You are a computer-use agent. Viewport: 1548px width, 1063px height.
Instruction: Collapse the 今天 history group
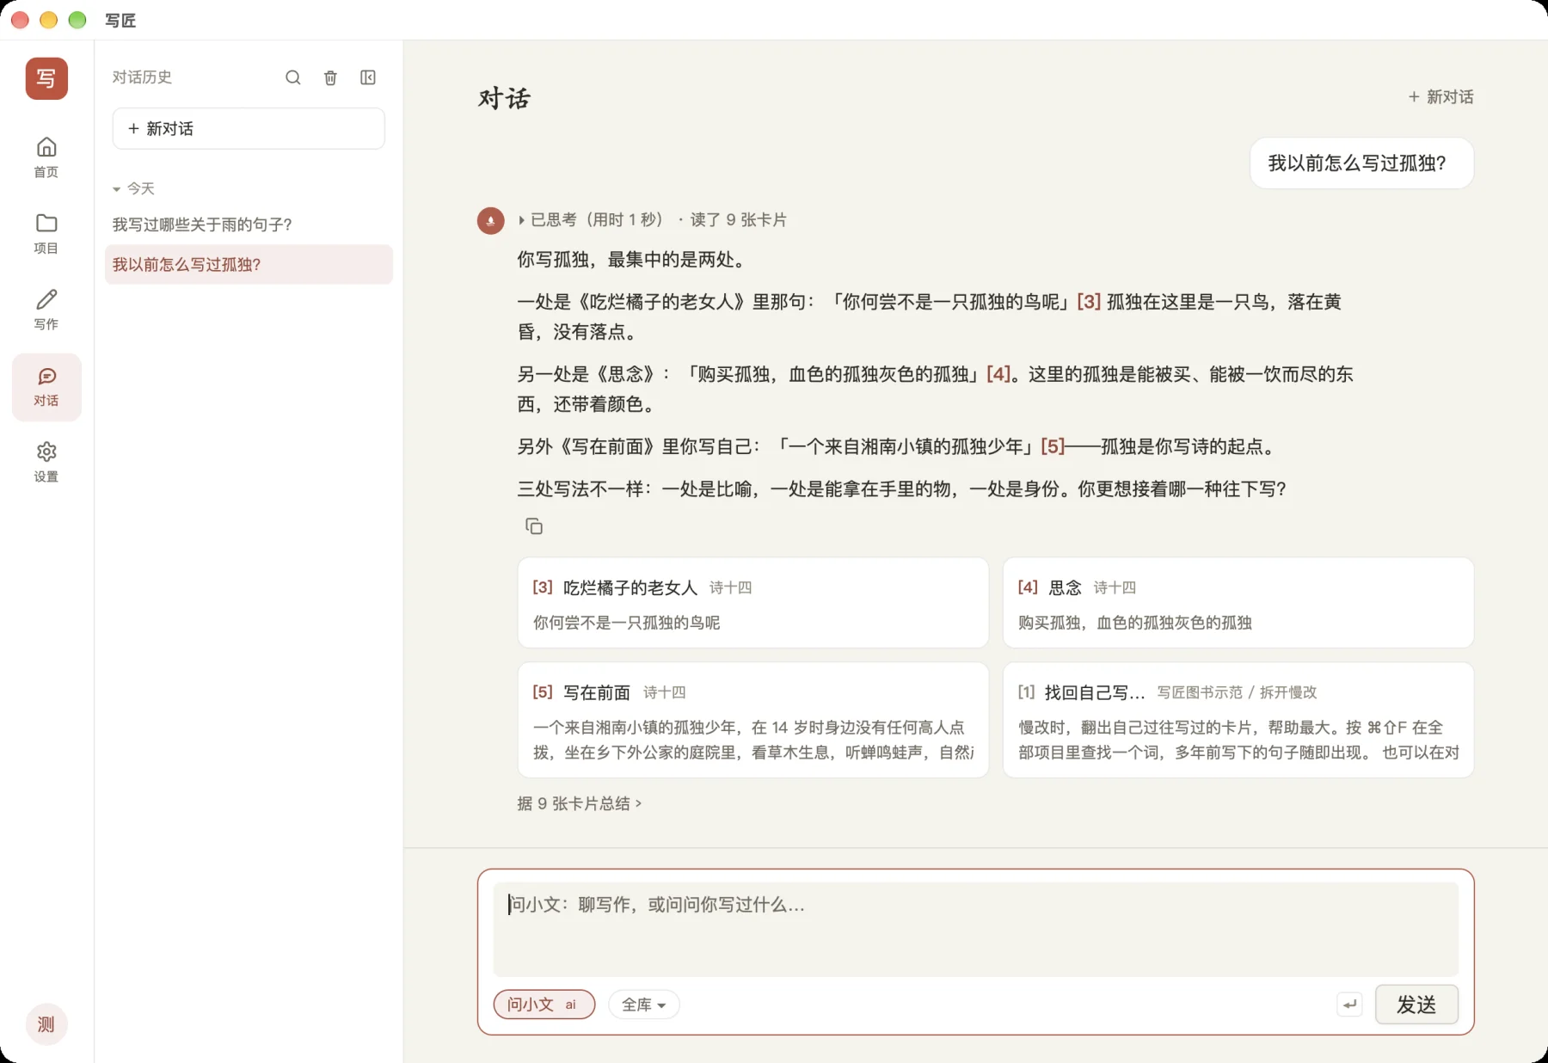coord(133,188)
